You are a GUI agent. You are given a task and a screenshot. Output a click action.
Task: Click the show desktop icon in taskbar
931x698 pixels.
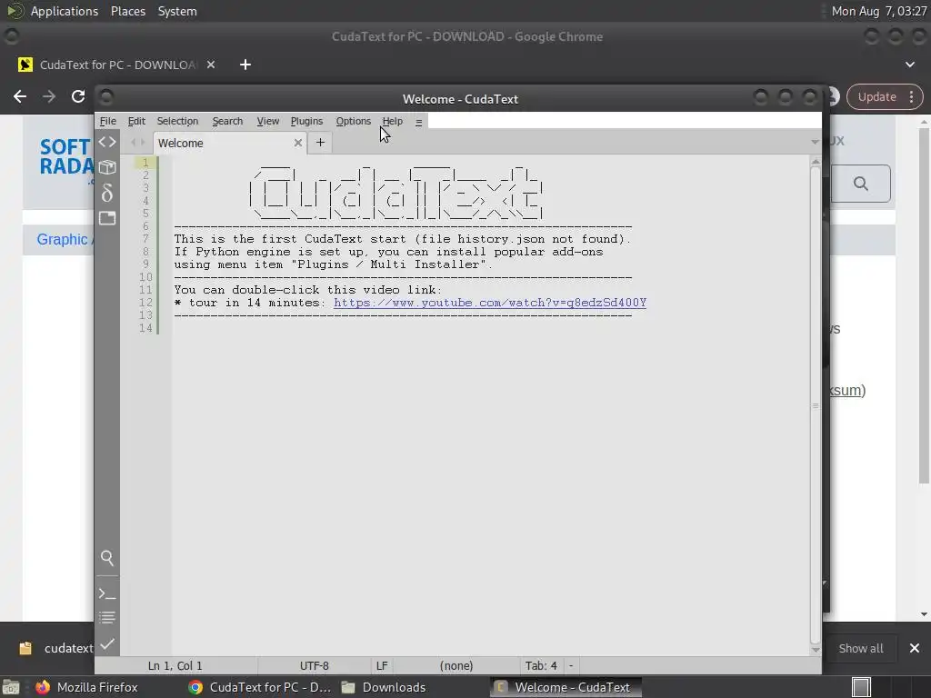11,687
